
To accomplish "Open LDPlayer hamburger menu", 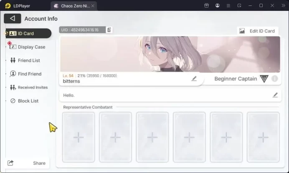I will coord(228,6).
